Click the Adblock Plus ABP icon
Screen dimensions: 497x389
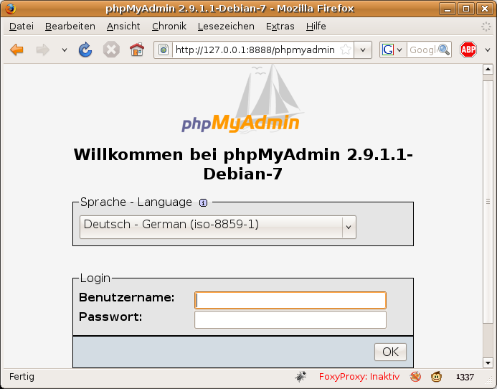[x=468, y=50]
